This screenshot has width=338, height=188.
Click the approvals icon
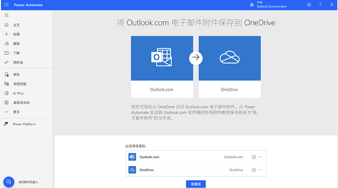6,75
